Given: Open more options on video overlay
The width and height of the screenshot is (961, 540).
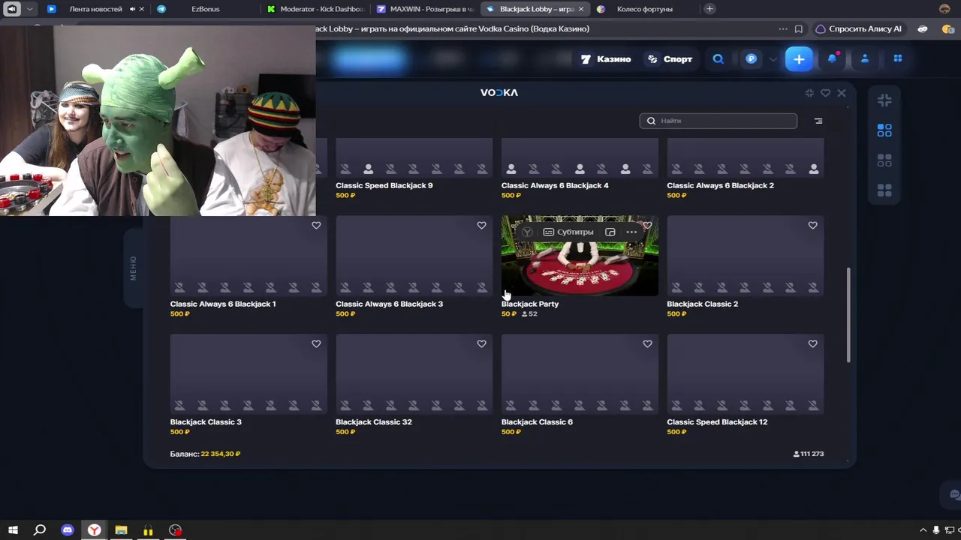Looking at the screenshot, I should 631,232.
